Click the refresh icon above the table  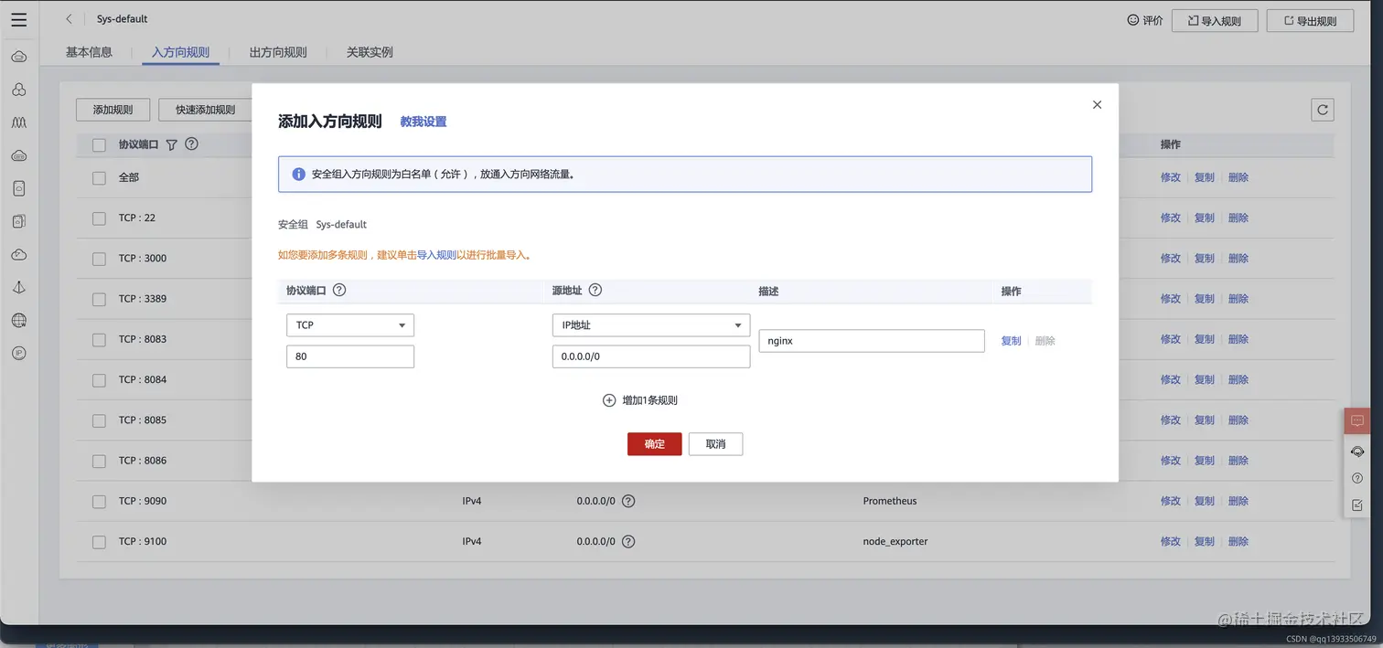point(1322,110)
